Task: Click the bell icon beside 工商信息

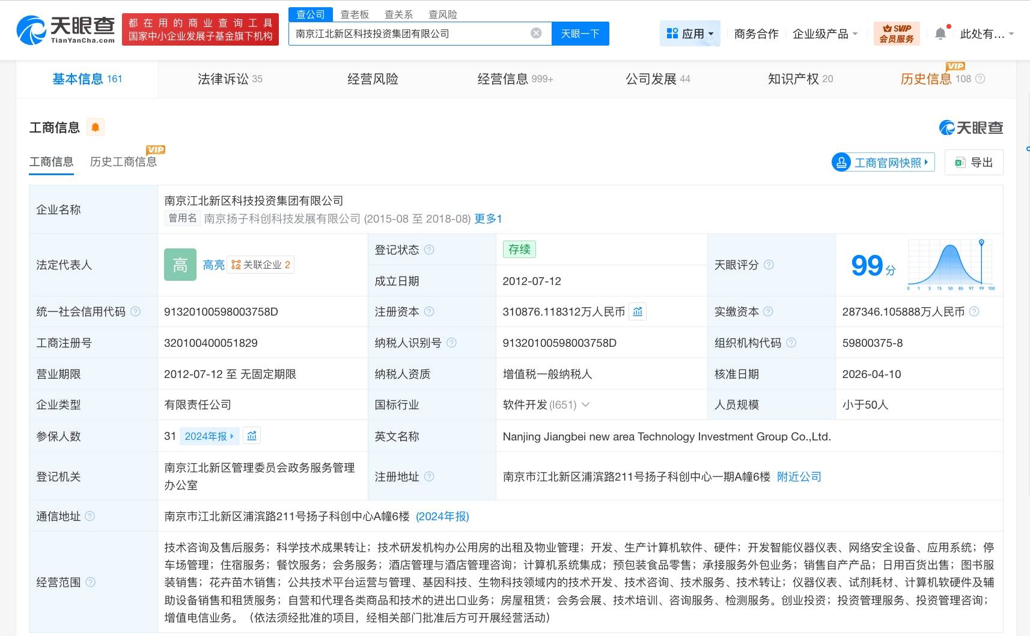Action: 94,127
